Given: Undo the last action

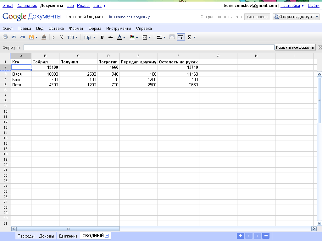Looking at the screenshot, I should click(14, 37).
